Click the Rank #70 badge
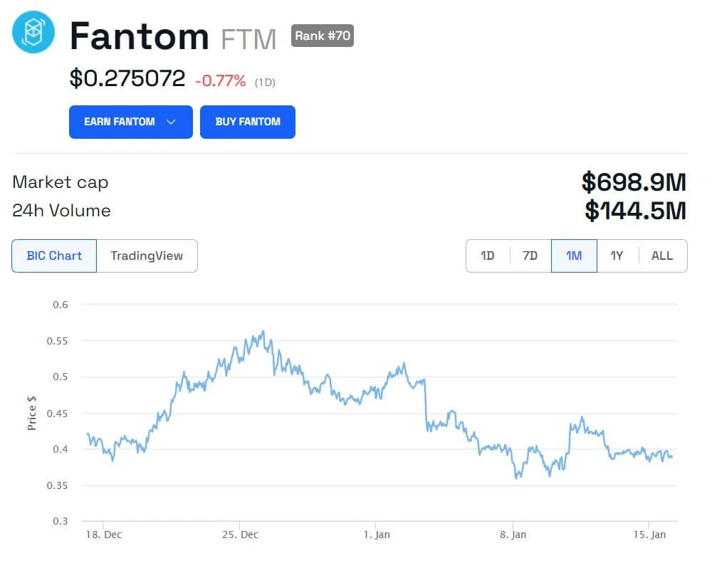Image resolution: width=712 pixels, height=563 pixels. 323,36
